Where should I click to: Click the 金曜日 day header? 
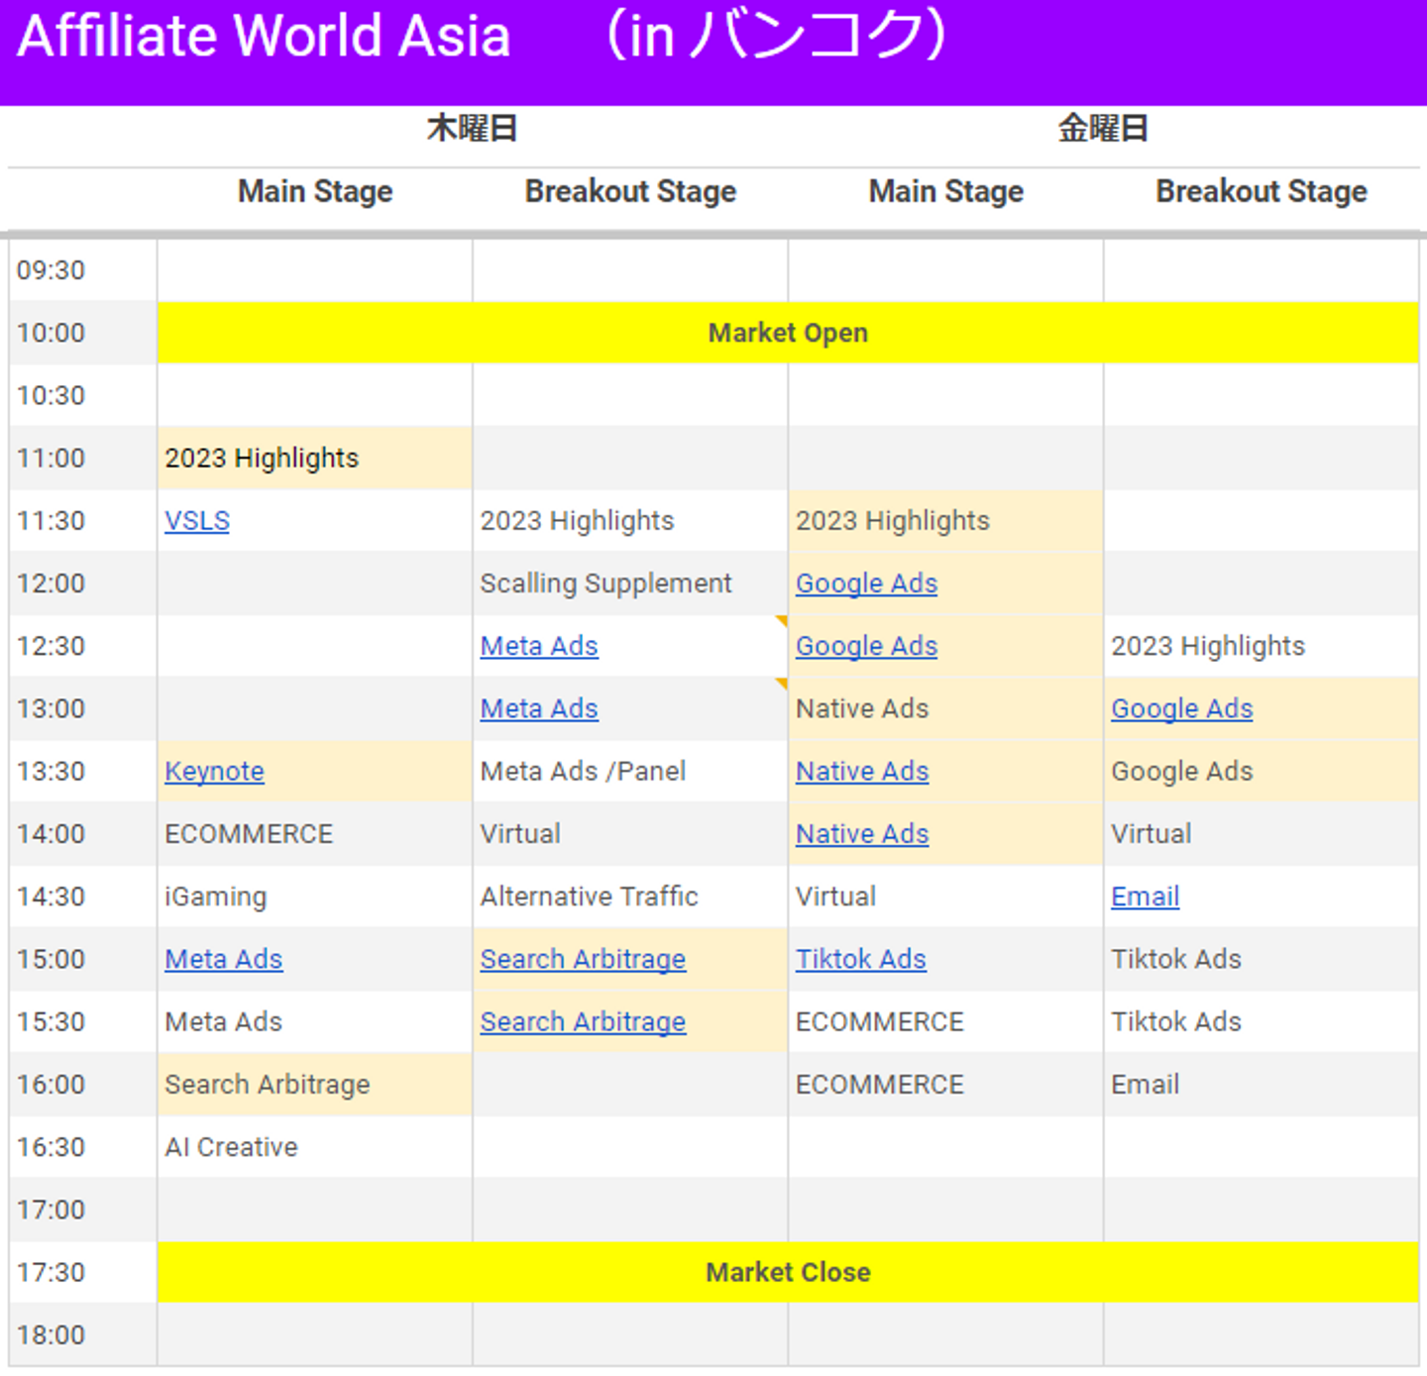(1102, 129)
